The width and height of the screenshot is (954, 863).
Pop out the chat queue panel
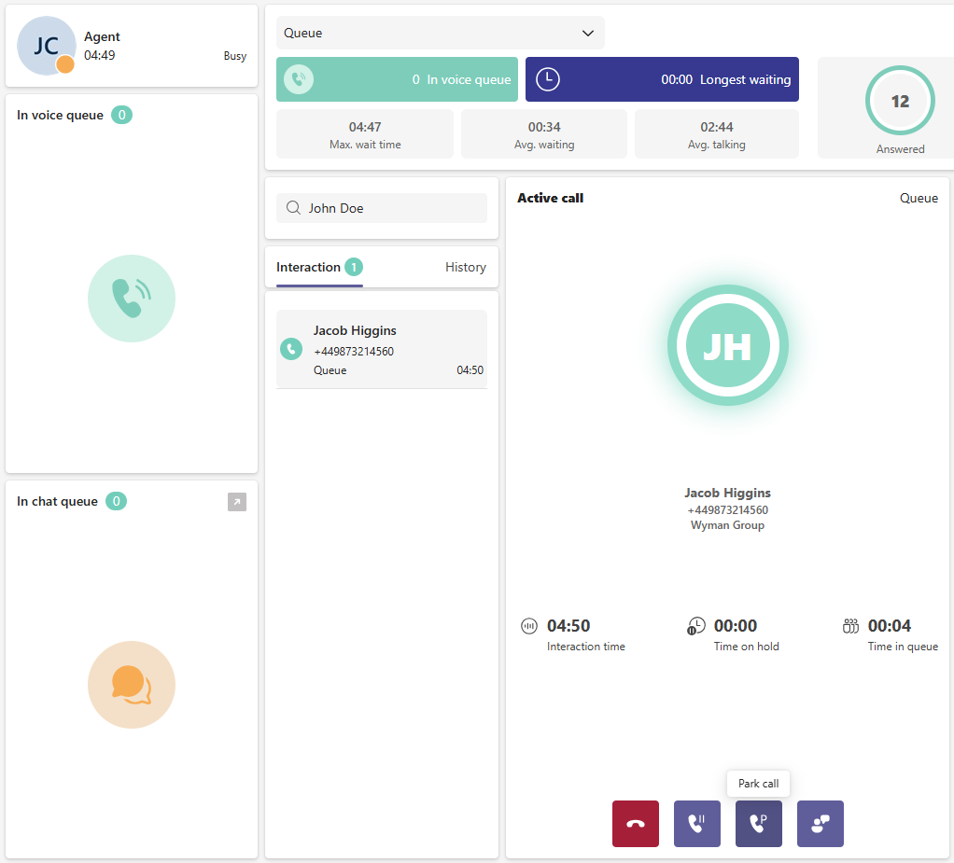click(237, 503)
